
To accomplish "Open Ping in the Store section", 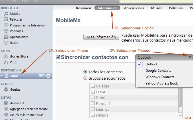I will [x=13, y=62].
